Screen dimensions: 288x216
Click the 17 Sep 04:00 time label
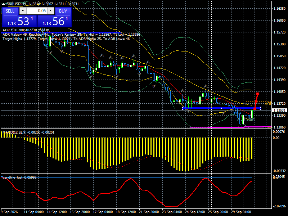(103, 212)
